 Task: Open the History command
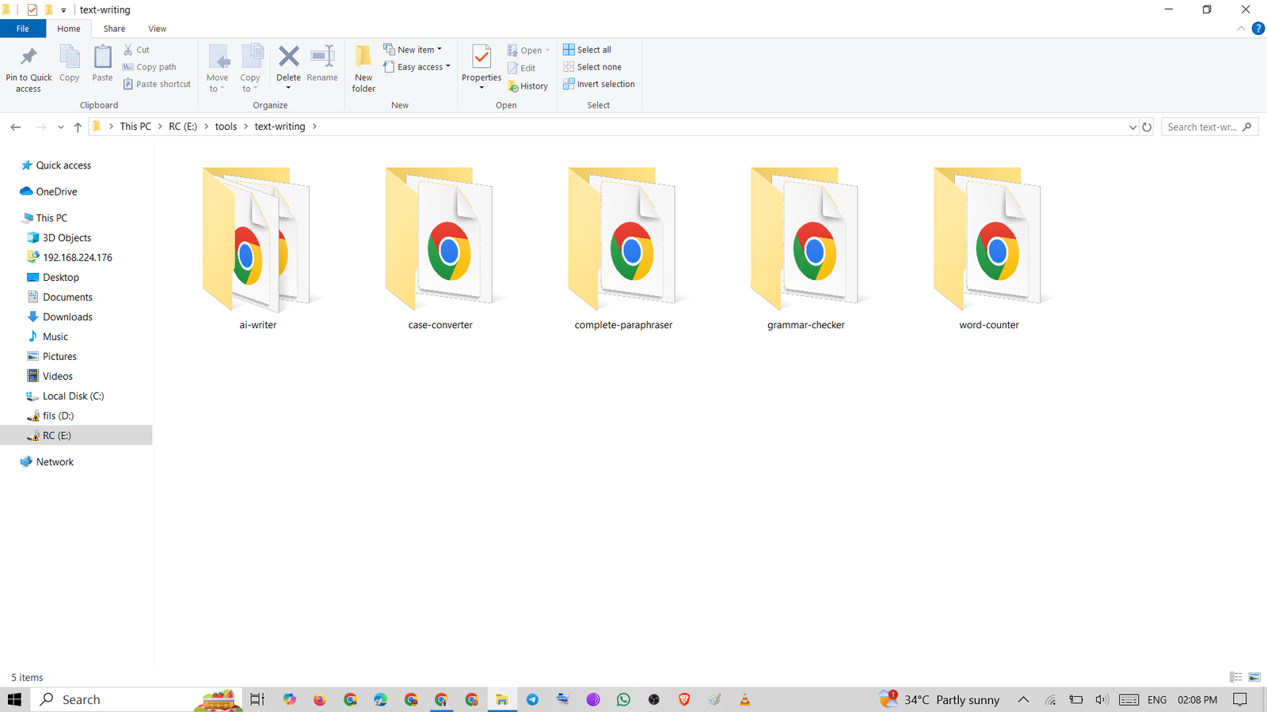(x=528, y=86)
